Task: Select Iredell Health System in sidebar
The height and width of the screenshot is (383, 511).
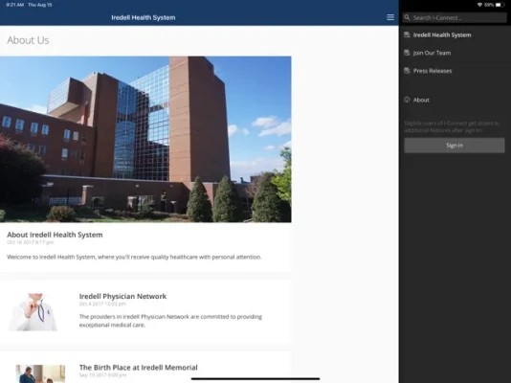Action: coord(455,34)
